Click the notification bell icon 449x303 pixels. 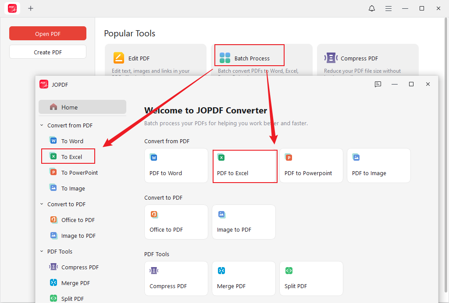pyautogui.click(x=371, y=8)
